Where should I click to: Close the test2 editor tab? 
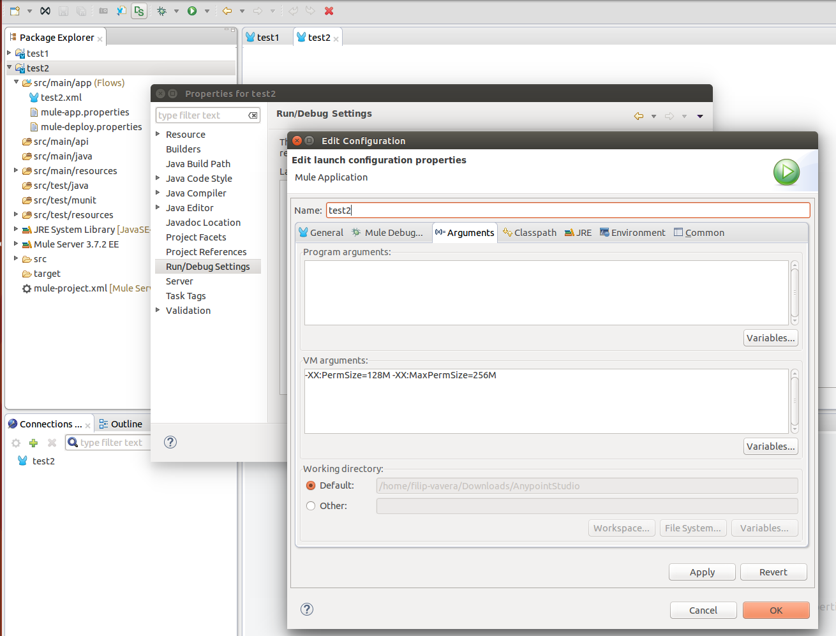(336, 39)
